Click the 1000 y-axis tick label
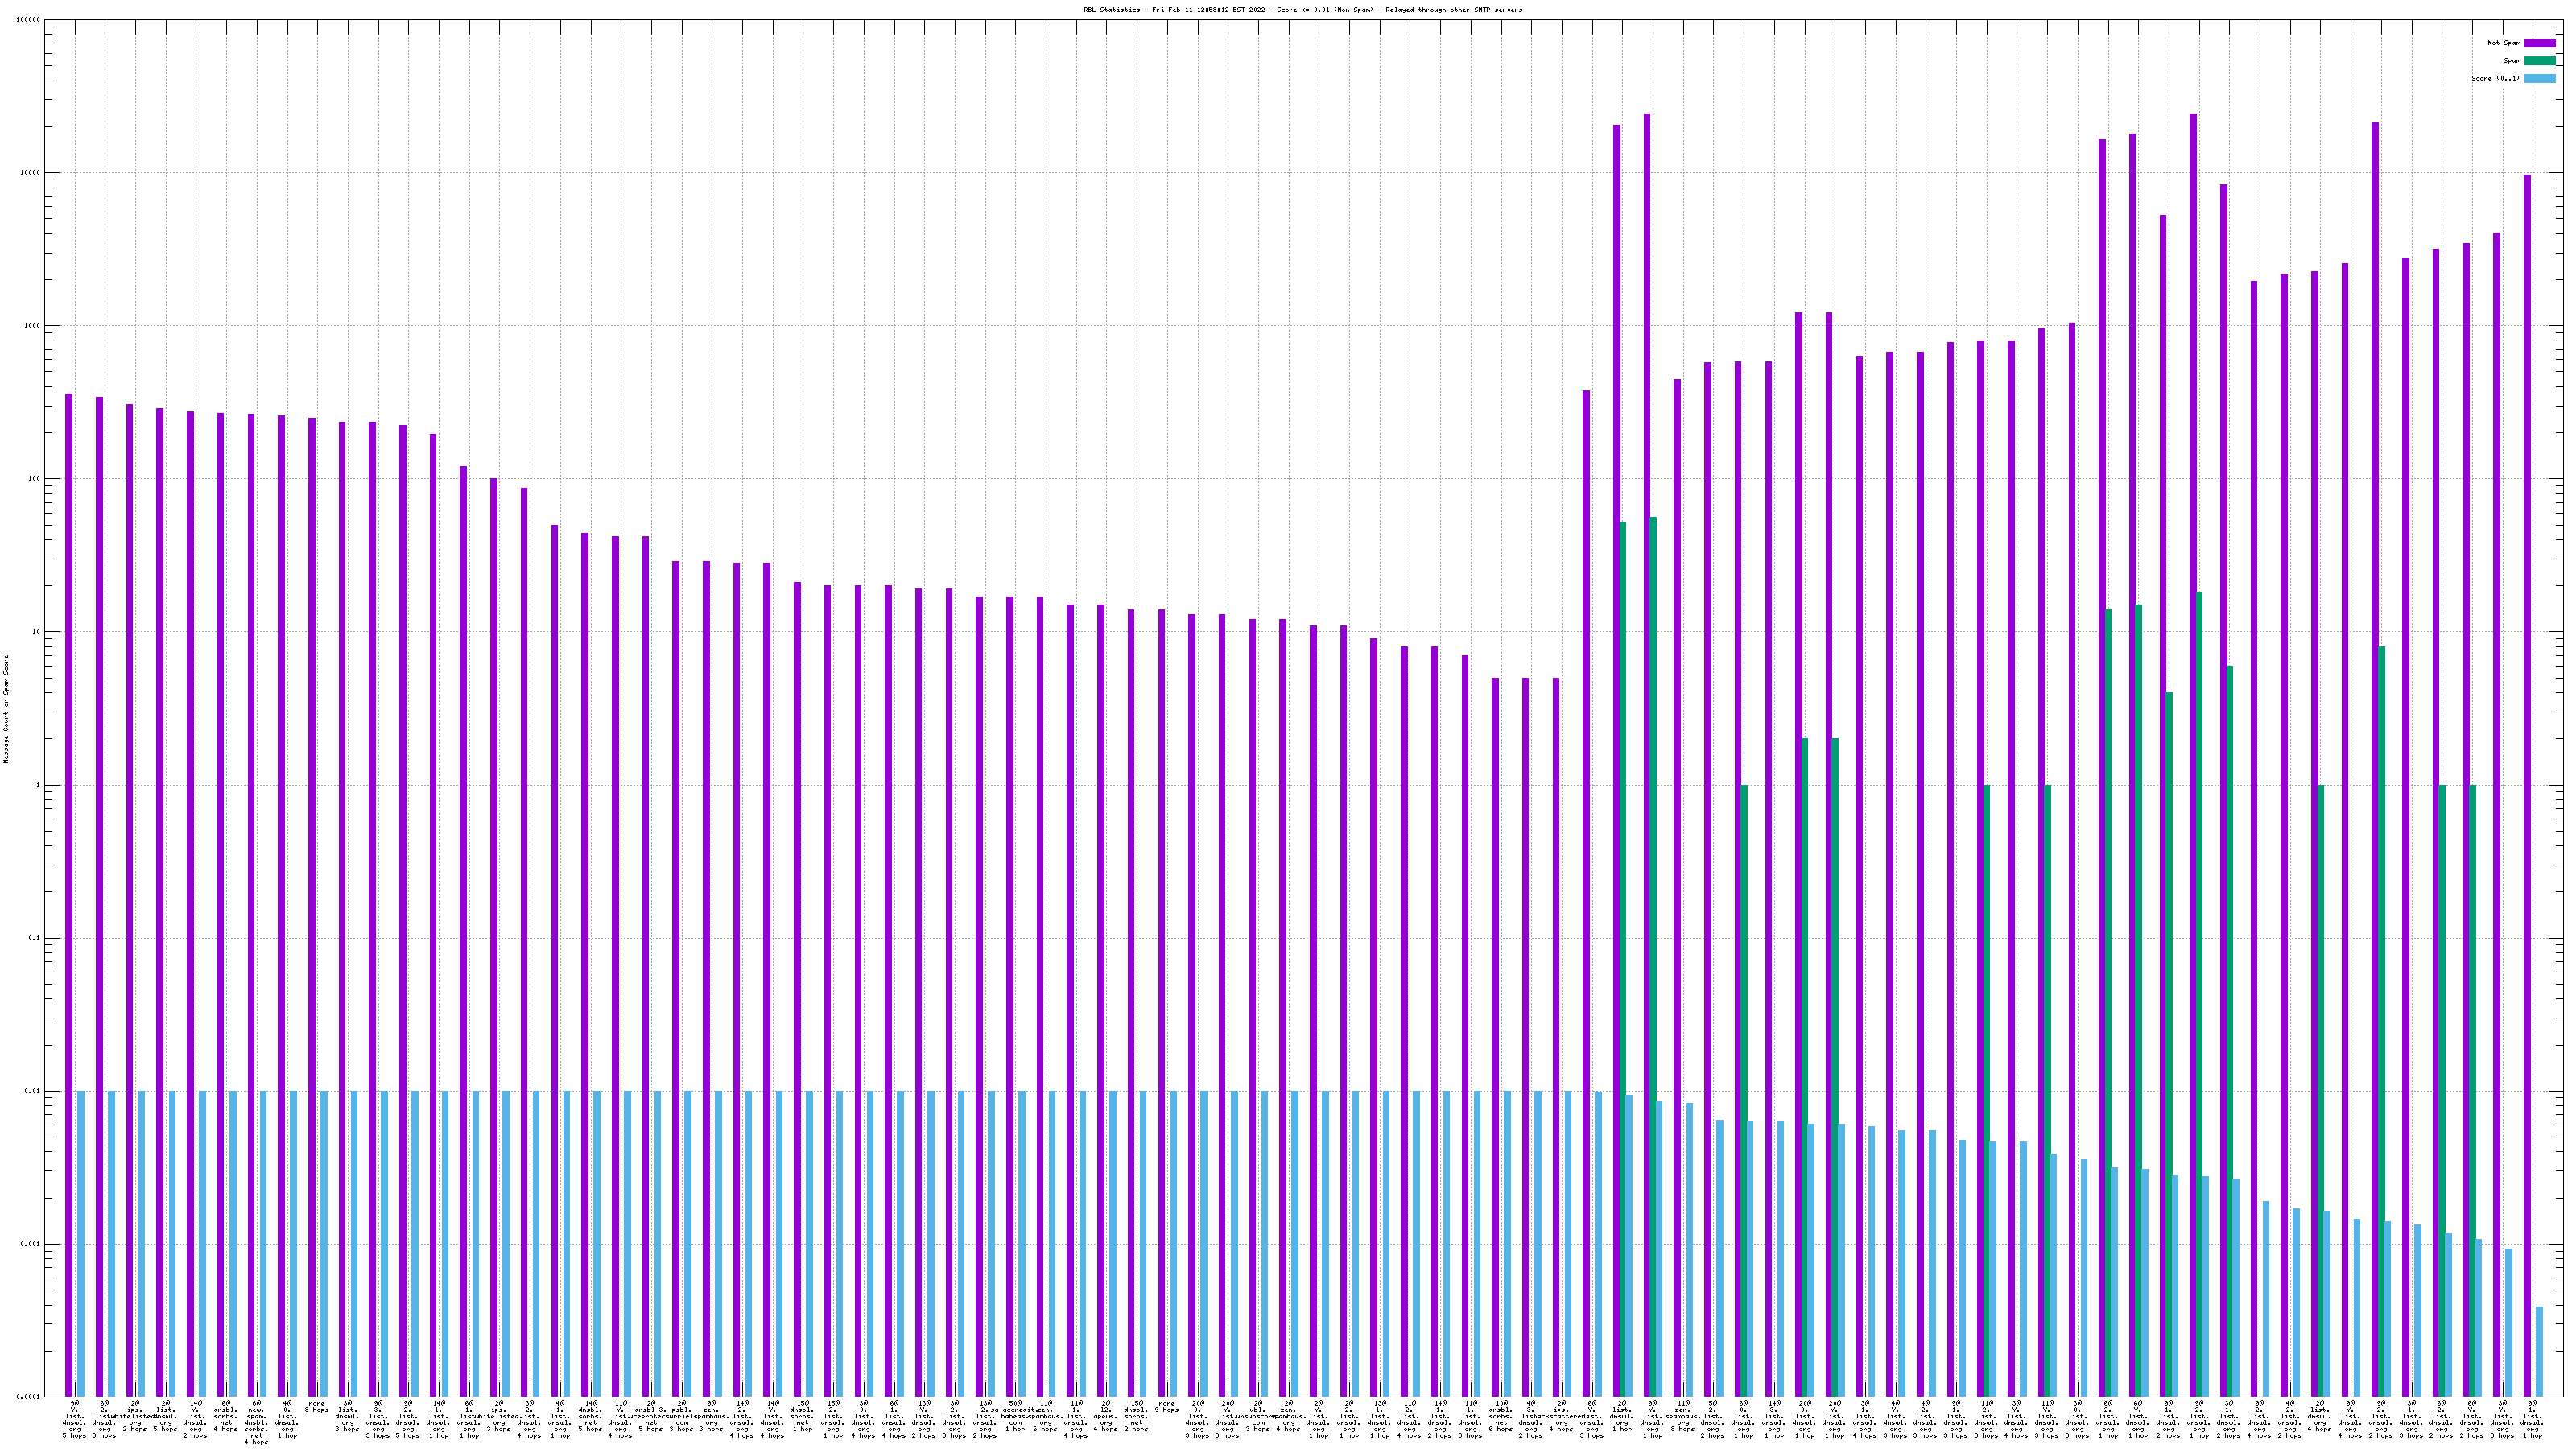This screenshot has height=1449, width=2576. point(33,326)
